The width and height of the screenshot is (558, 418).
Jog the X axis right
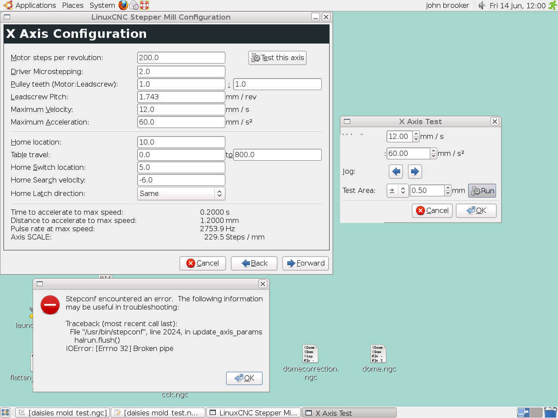(x=415, y=172)
